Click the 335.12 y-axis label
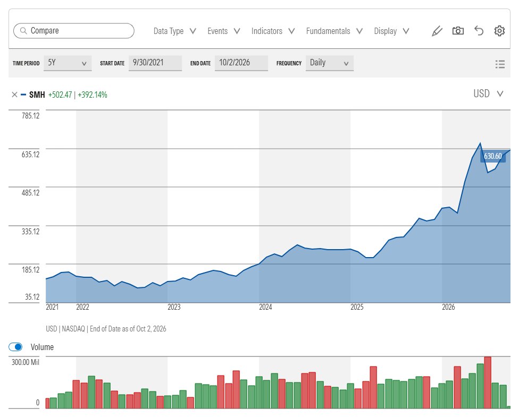Image resolution: width=519 pixels, height=417 pixels. (x=30, y=232)
